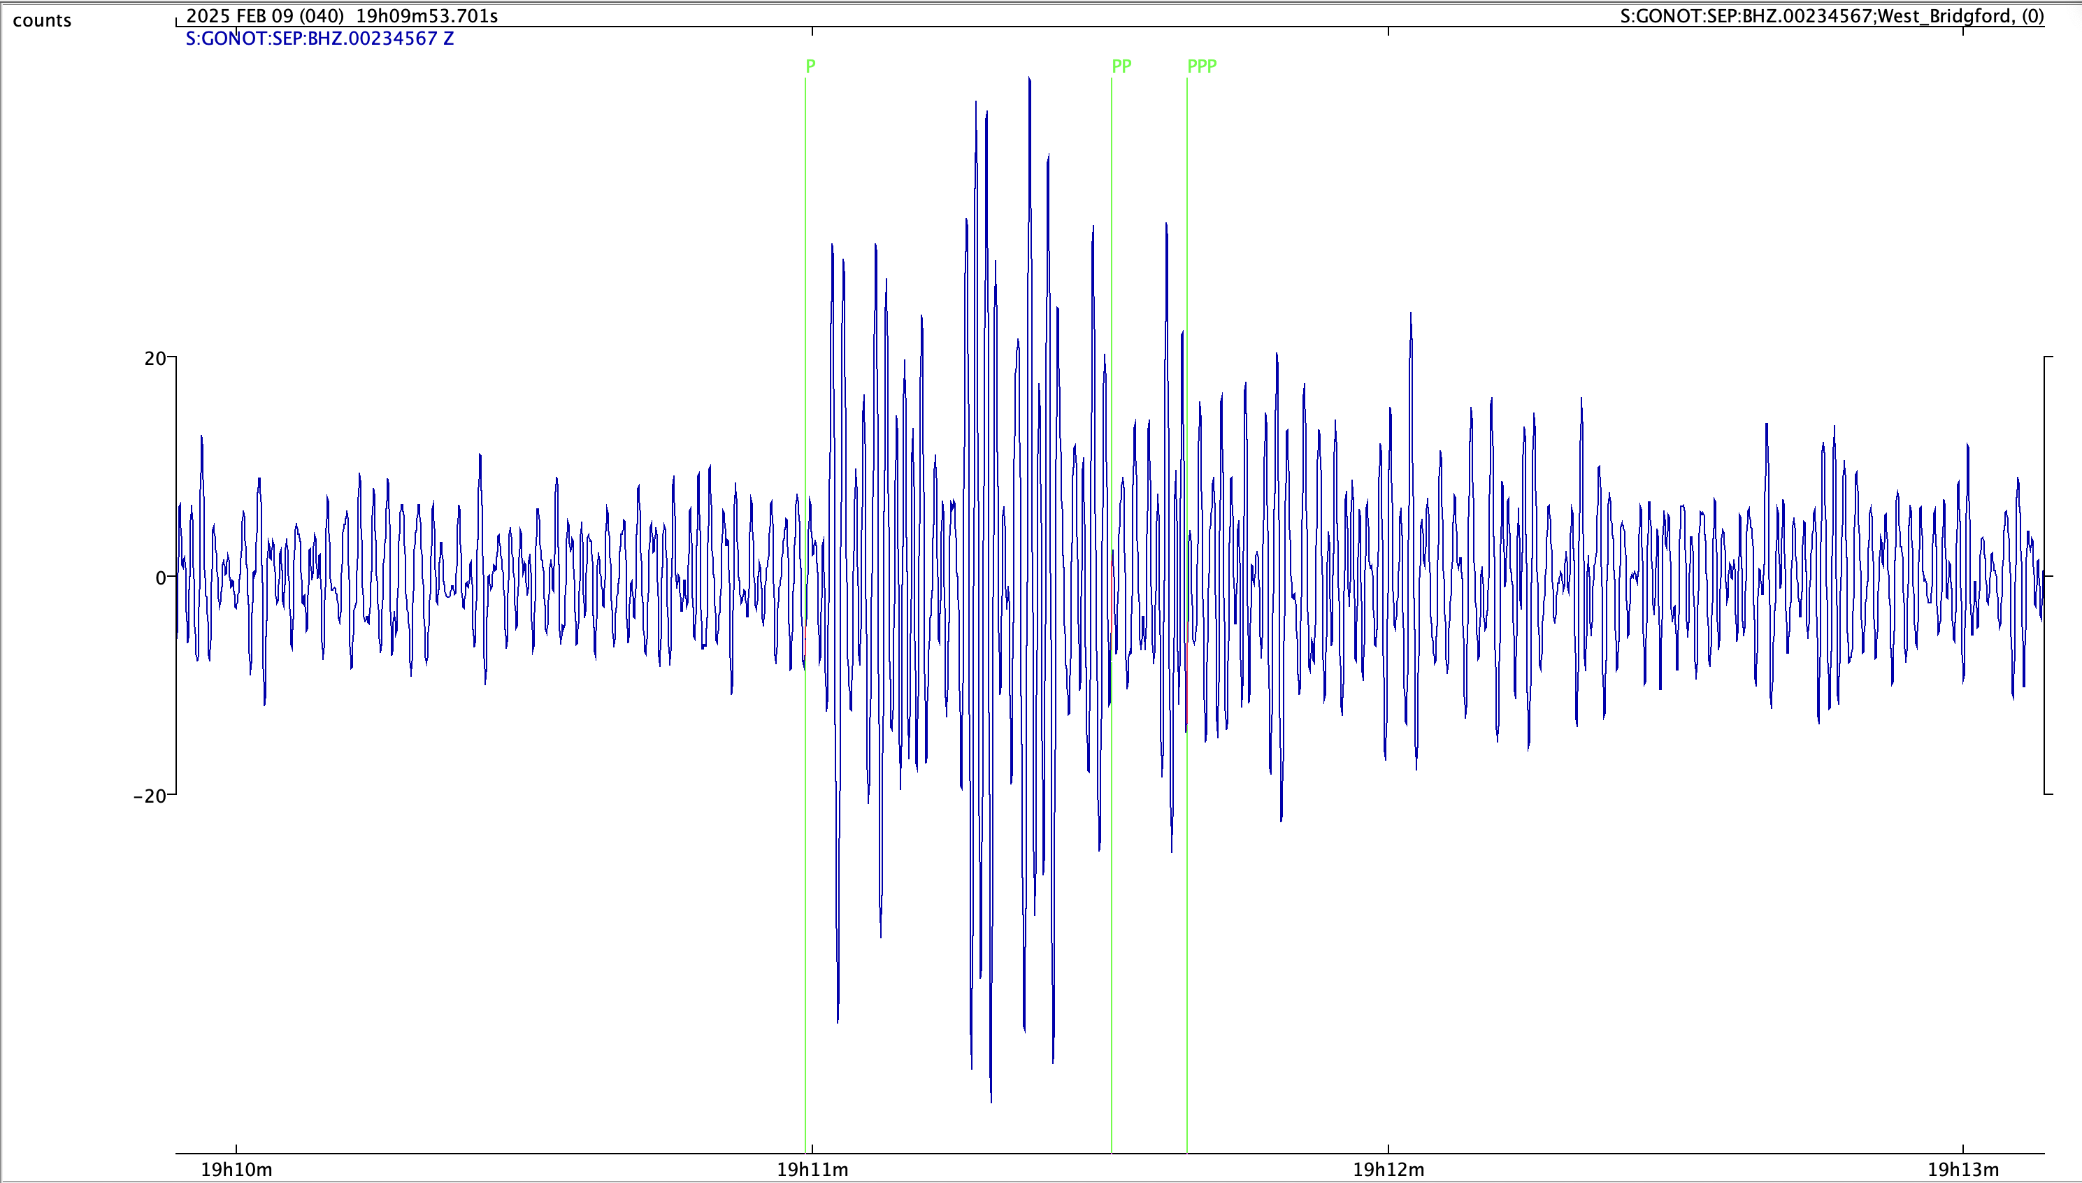Click the date text 2025 FEB 09 (040)
2082x1183 pixels.
point(265,15)
